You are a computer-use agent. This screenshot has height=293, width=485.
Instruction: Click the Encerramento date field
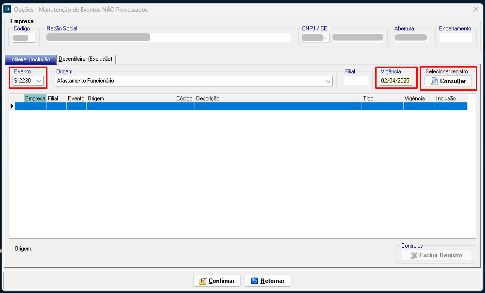tap(455, 38)
